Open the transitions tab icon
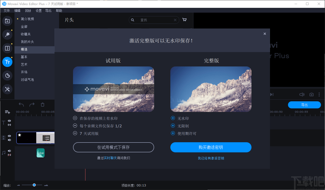325x190 pixels. click(x=7, y=48)
